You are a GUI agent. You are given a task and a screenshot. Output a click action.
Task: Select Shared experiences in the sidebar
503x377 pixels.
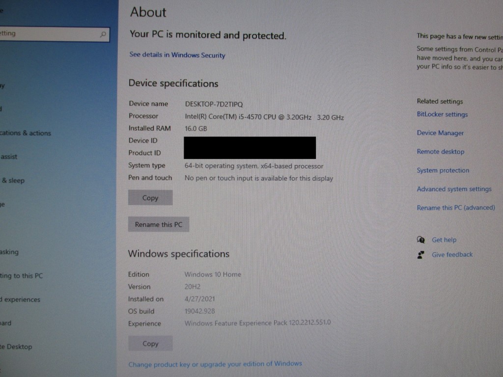[x=20, y=299]
